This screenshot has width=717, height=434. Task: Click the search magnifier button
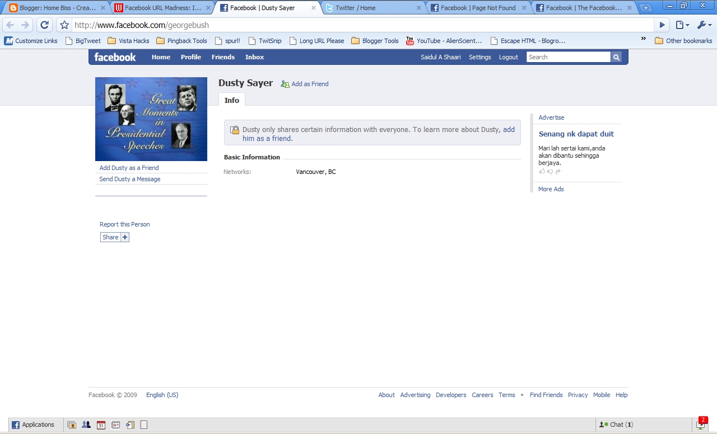pyautogui.click(x=616, y=57)
